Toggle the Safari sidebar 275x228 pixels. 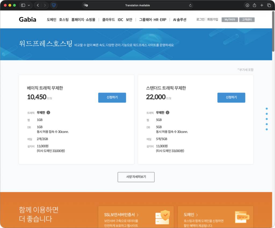click(23, 5)
